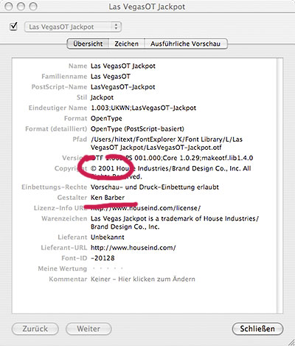Click the Kommentar field to edit

143,279
